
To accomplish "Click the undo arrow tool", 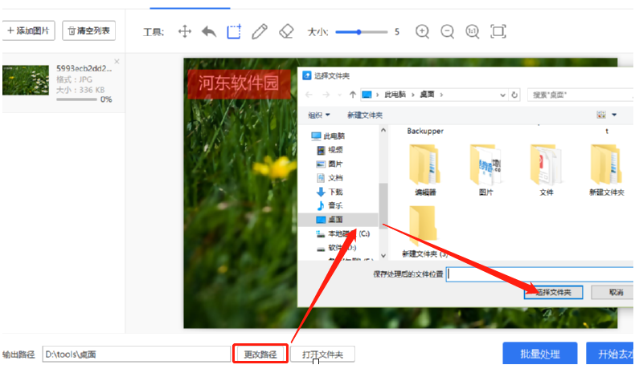I will pos(209,32).
